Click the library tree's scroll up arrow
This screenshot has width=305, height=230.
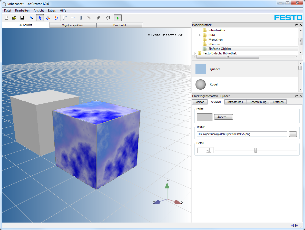[301, 30]
